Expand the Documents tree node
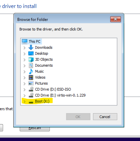Image resolution: width=140 pixels, height=141 pixels. point(24,66)
